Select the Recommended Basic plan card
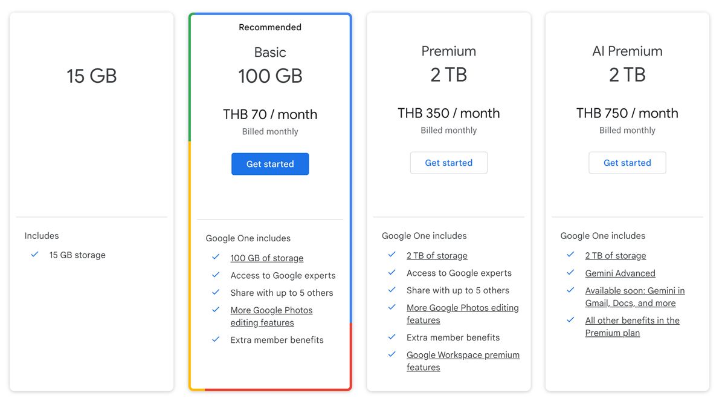 pyautogui.click(x=270, y=200)
